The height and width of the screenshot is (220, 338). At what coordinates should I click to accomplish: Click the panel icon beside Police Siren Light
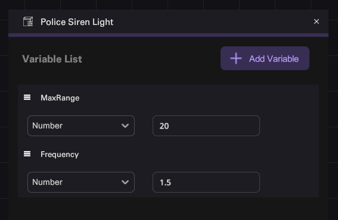(x=28, y=22)
